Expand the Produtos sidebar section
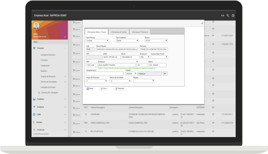 click(x=65, y=99)
